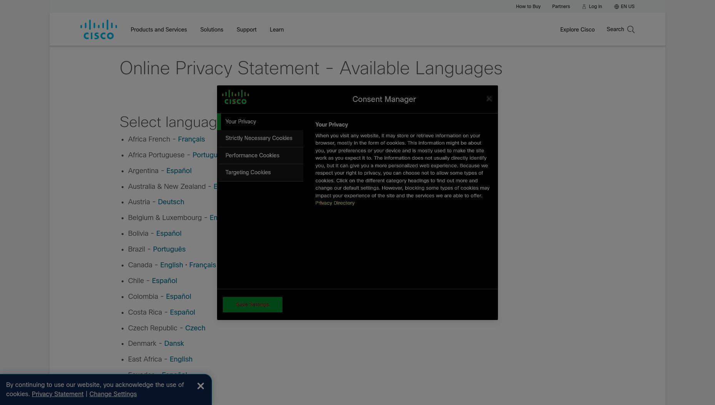Open Colombia Español link
This screenshot has height=405, width=715.
pyautogui.click(x=179, y=297)
